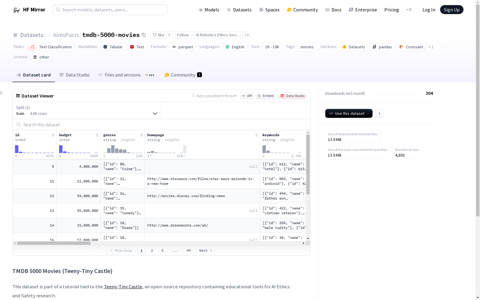The height and width of the screenshot is (300, 480).
Task: Open Enterprise in the top navigation
Action: 363,10
